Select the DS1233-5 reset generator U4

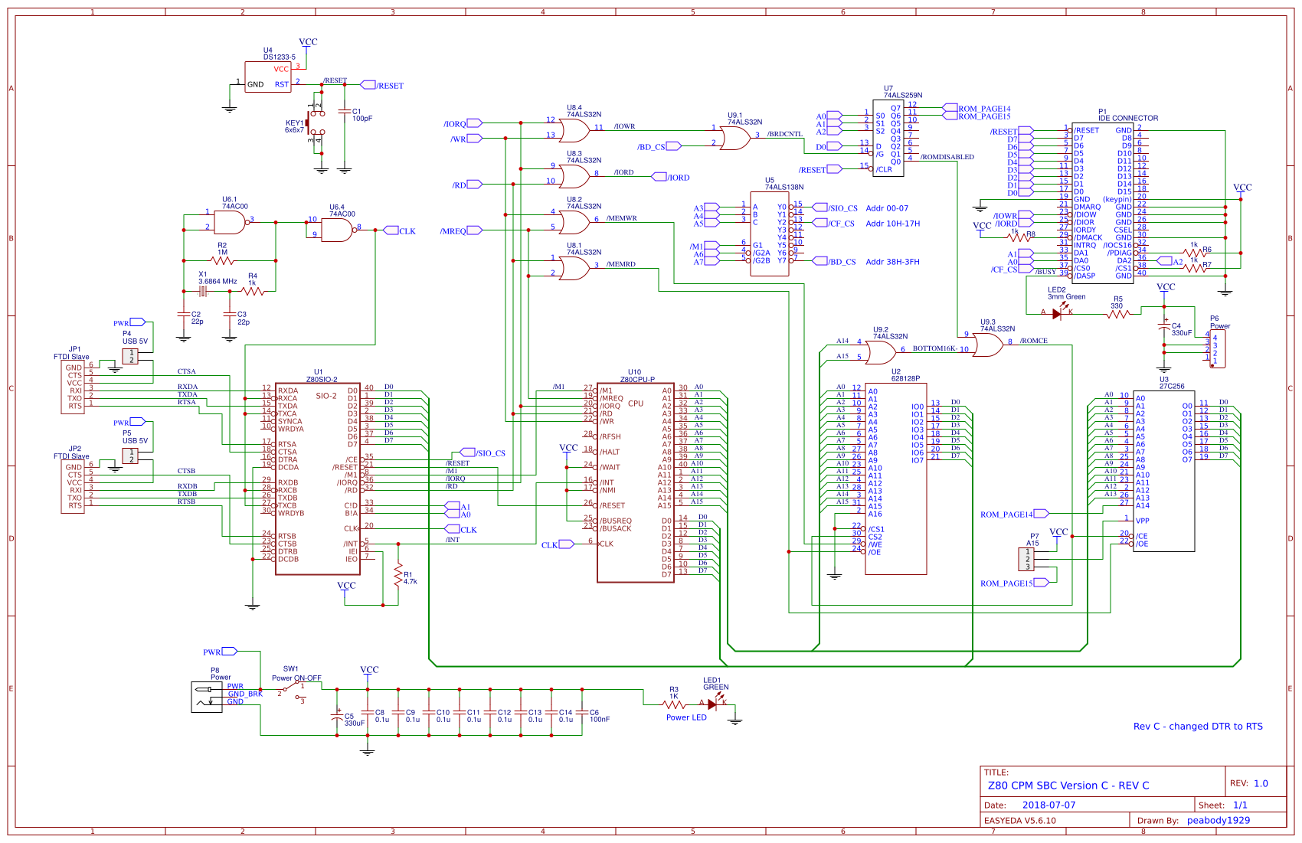pyautogui.click(x=268, y=77)
